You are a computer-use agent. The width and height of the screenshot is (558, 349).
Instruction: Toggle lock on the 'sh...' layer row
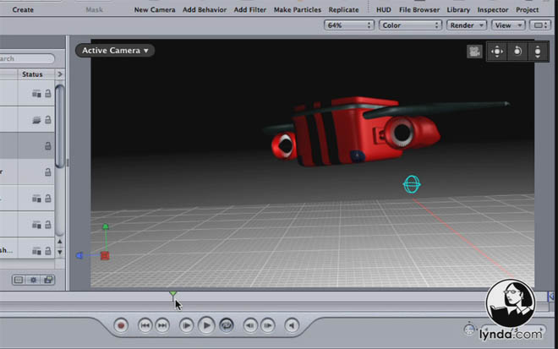[47, 251]
